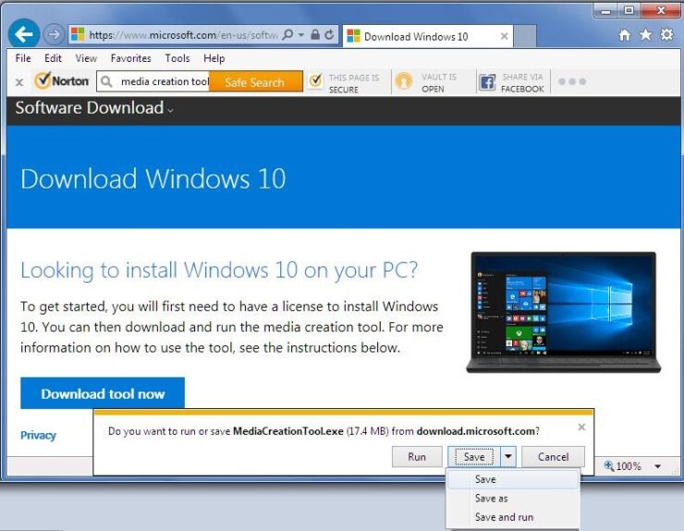Open the Tools gear icon
This screenshot has height=531, width=684.
666,35
